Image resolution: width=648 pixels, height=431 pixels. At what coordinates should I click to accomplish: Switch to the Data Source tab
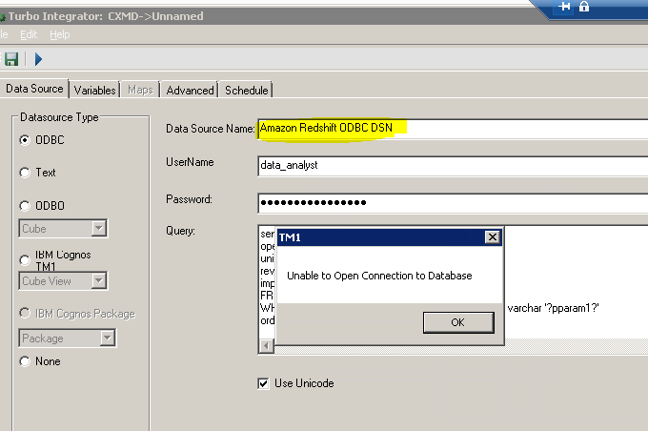coord(34,89)
